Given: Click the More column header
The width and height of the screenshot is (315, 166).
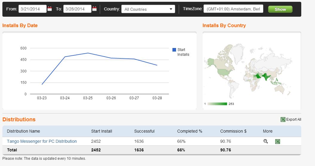Looking at the screenshot, I should coord(267,131).
